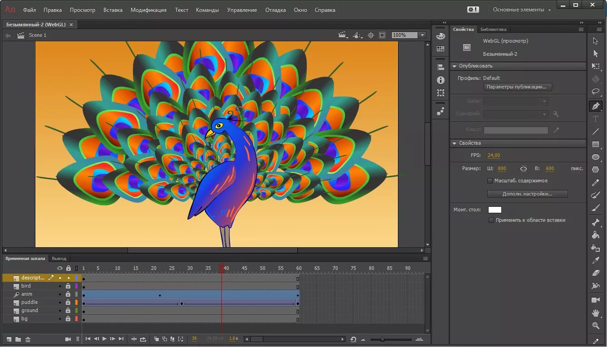This screenshot has width=607, height=347.
Task: Switch to the 'Библиотека' tab
Action: coord(493,29)
